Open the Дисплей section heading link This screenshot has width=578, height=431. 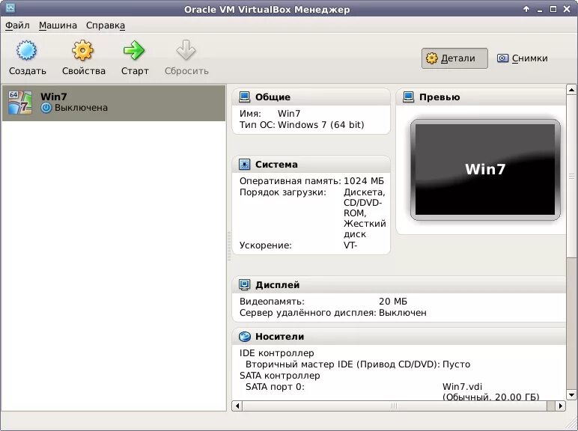click(x=277, y=285)
